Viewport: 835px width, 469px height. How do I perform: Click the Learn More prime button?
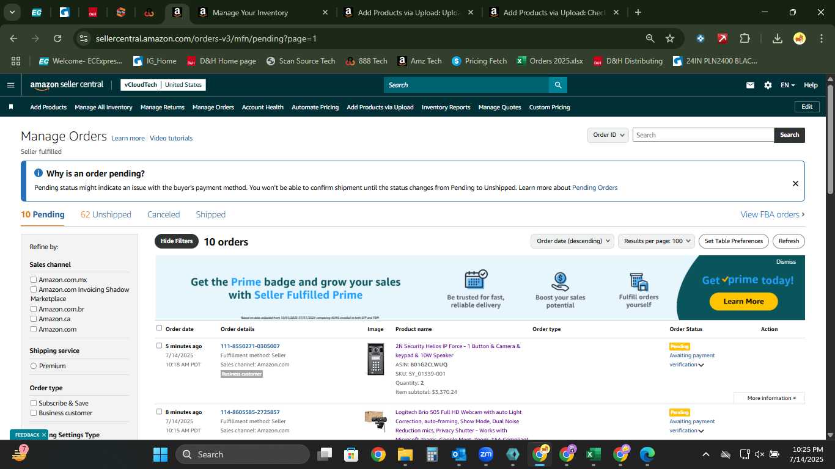pos(743,301)
